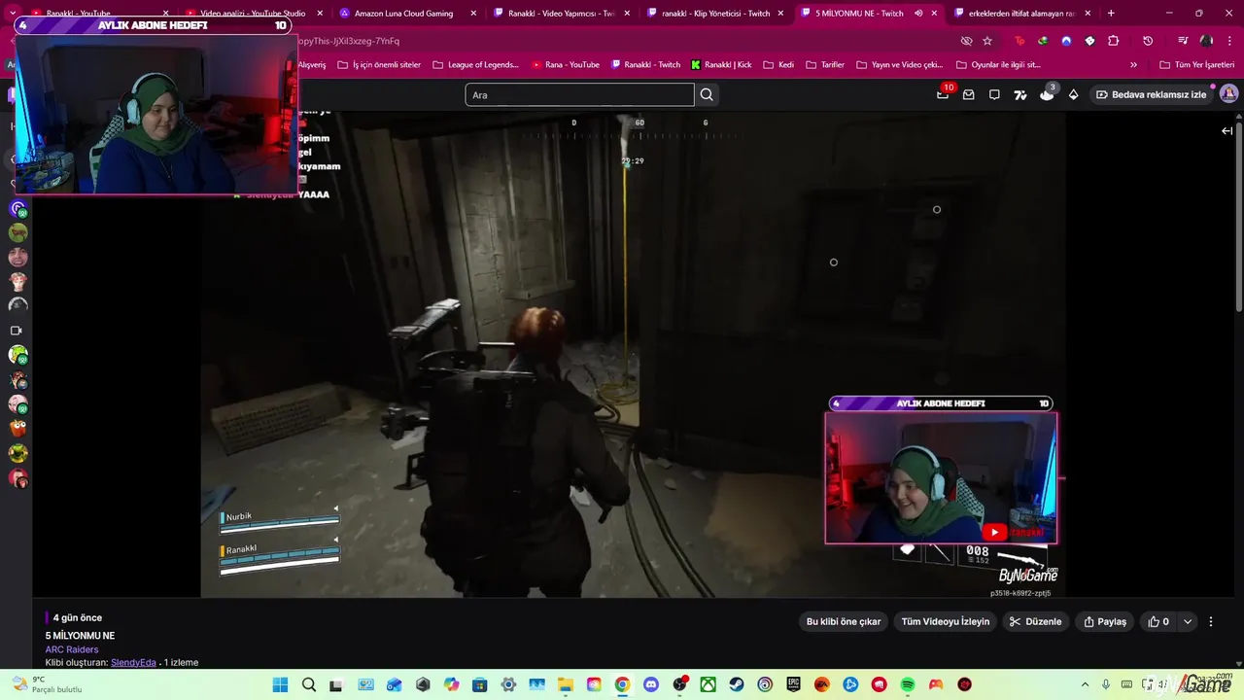Viewport: 1244px width, 700px height.
Task: Open Spotify from the taskbar
Action: (x=908, y=684)
